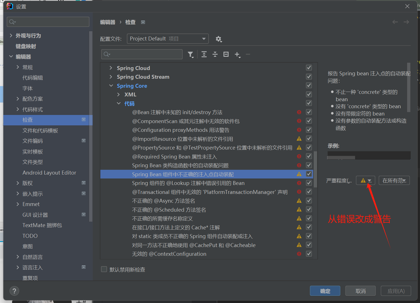Expand the Spring Cloud inspection group

click(x=111, y=68)
